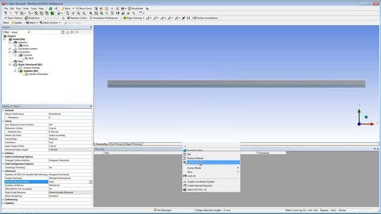Choose Create Named Selection
The width and height of the screenshot is (381, 214).
[211, 185]
